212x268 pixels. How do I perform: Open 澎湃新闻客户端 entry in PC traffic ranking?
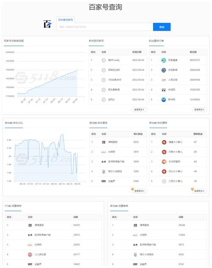[42, 235]
